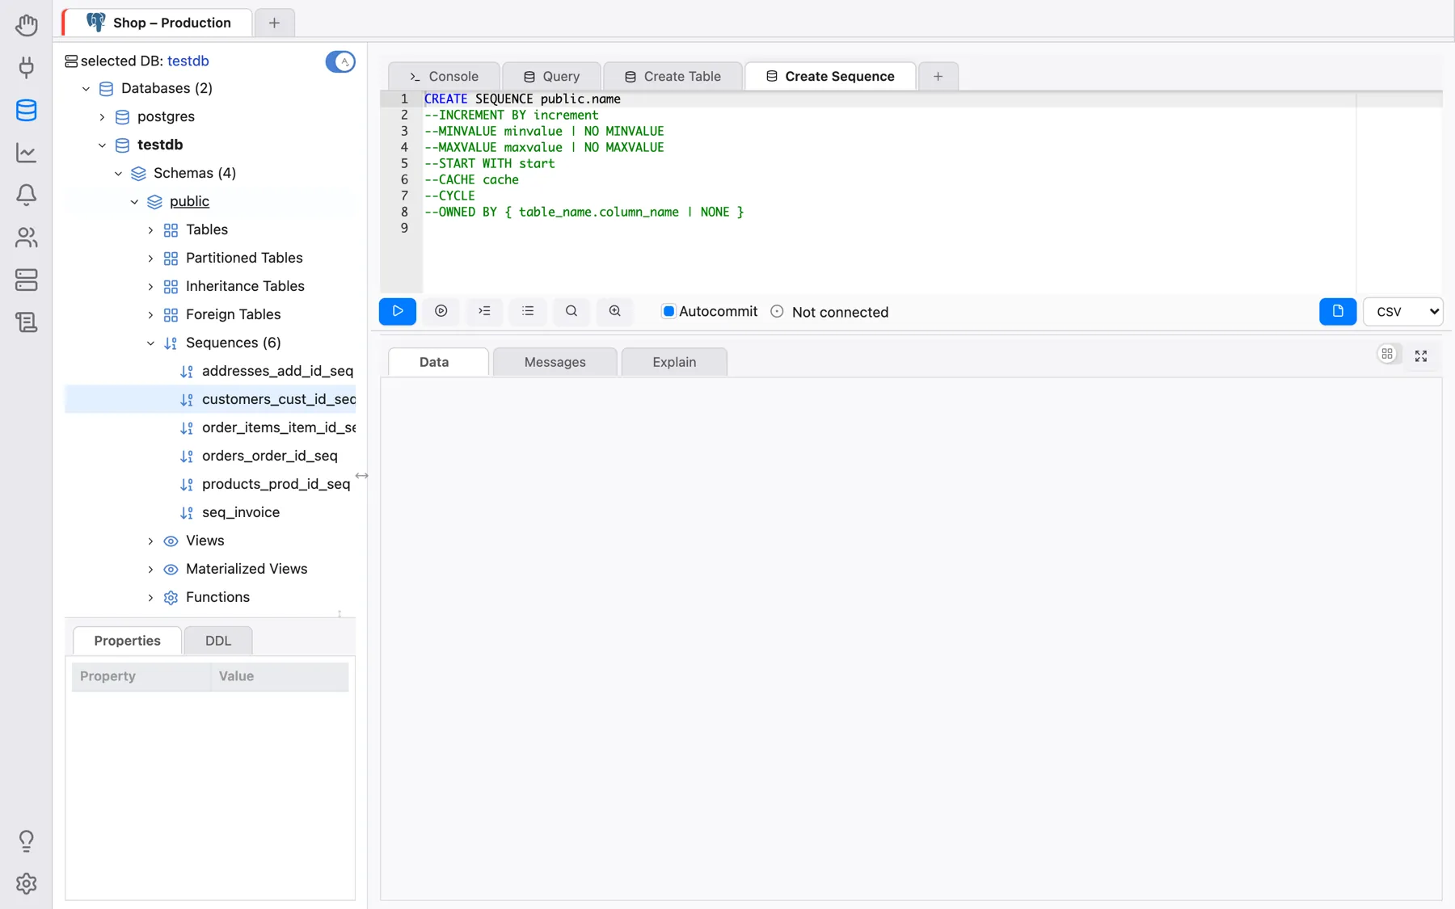
Task: Click the lightbulb tips icon
Action: pos(27,841)
